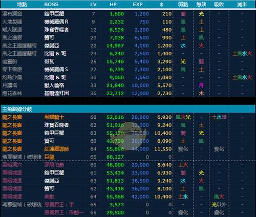Screen dimensions: 256x217
Task: Select EXP value 750
Action: pyautogui.click(x=144, y=22)
